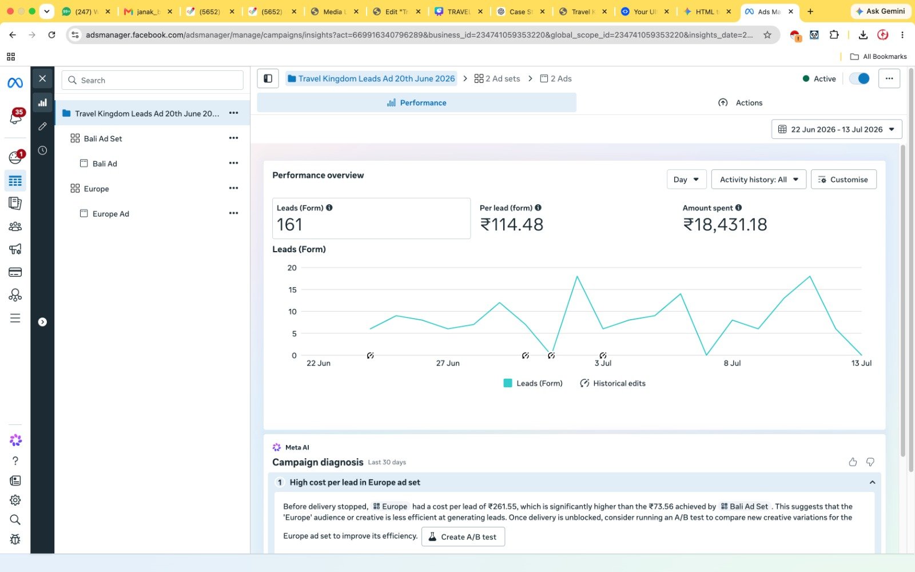Click Europe ad set chip in diagnosis
The height and width of the screenshot is (572, 915).
point(390,506)
